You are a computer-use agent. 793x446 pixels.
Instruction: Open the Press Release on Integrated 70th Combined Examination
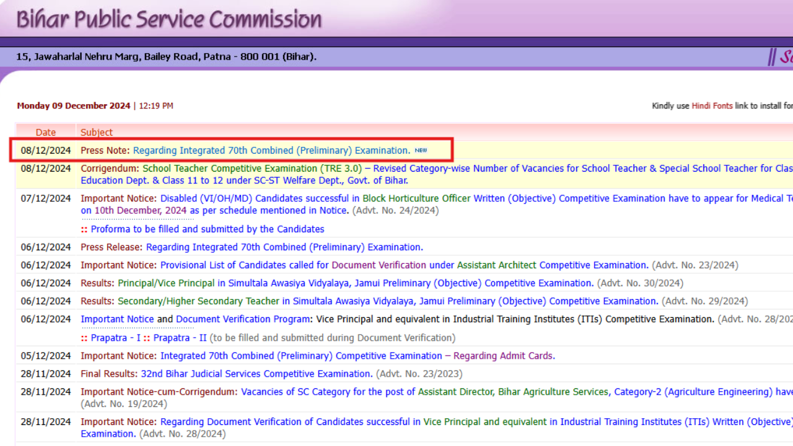283,247
